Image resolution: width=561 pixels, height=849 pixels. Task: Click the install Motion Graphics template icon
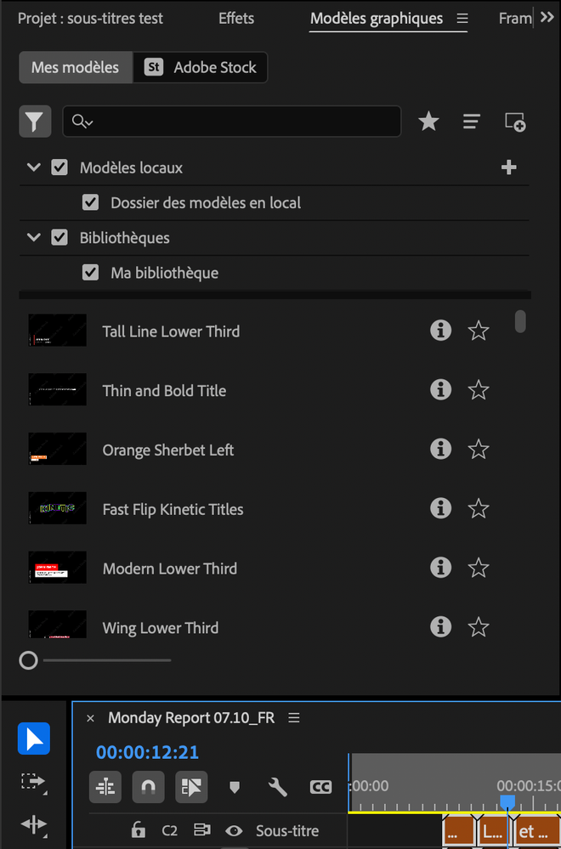point(515,122)
